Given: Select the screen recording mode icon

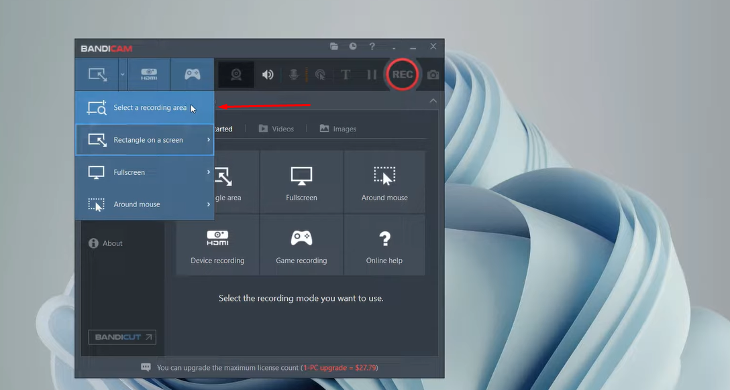Looking at the screenshot, I should click(x=97, y=74).
